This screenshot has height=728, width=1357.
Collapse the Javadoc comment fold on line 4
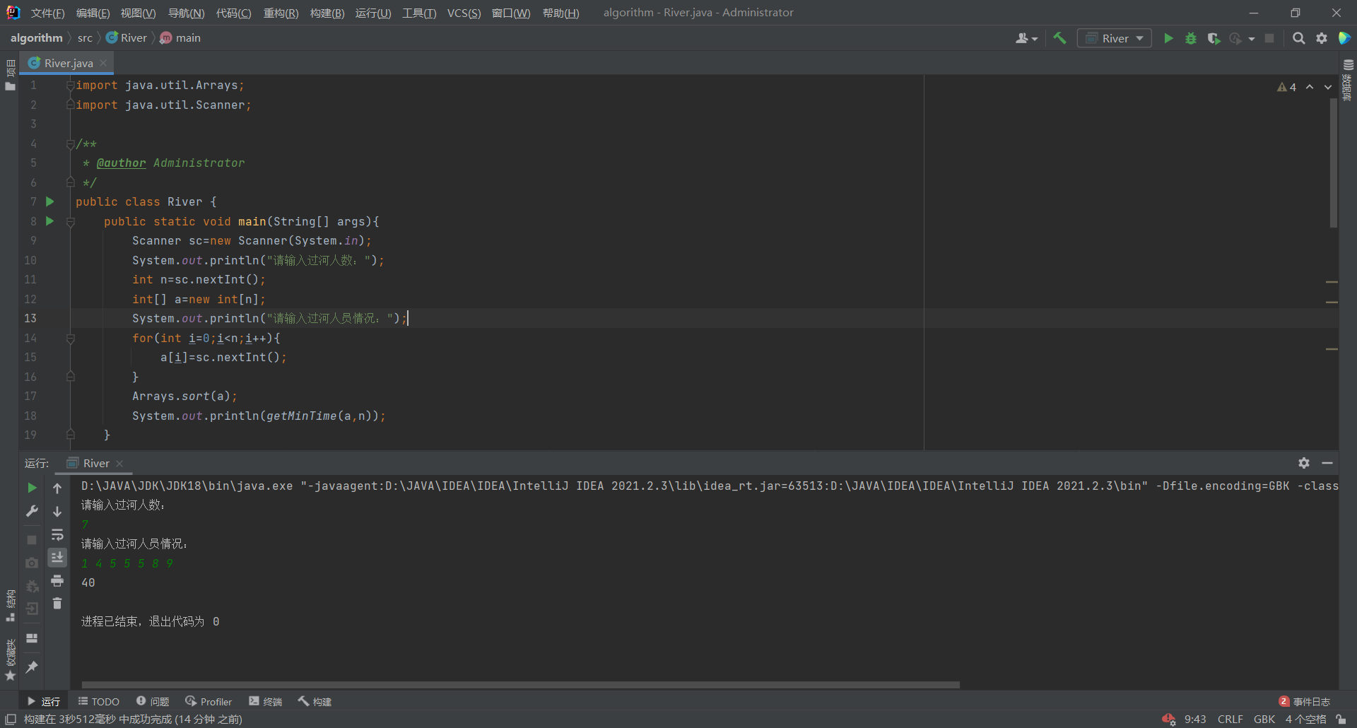[x=71, y=144]
